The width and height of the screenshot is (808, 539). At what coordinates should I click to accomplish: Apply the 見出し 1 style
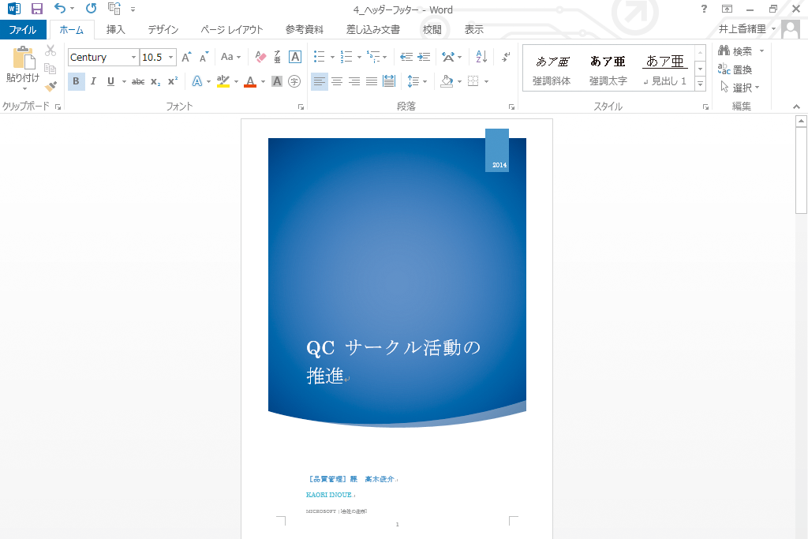pos(664,69)
